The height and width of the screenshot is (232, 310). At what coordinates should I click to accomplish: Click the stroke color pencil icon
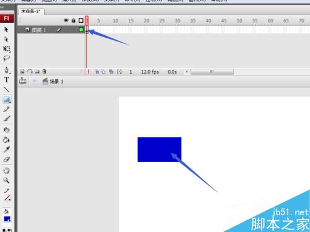6,191
